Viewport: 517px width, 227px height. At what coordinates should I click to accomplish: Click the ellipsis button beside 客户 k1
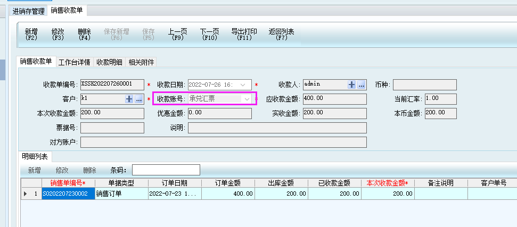point(138,99)
